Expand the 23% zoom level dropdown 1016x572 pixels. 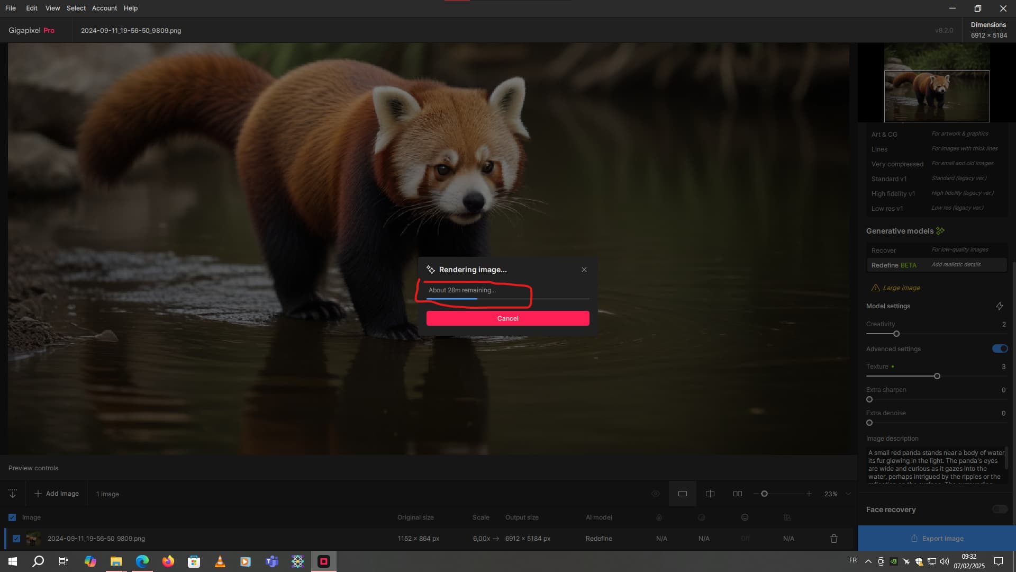tap(848, 494)
